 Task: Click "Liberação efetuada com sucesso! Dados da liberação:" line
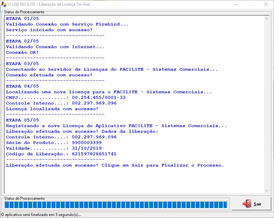(x=82, y=131)
